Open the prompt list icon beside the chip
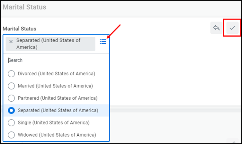 click(x=103, y=42)
